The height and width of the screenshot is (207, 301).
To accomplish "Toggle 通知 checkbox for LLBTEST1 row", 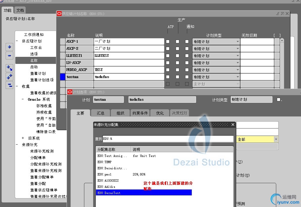I will 187,56.
